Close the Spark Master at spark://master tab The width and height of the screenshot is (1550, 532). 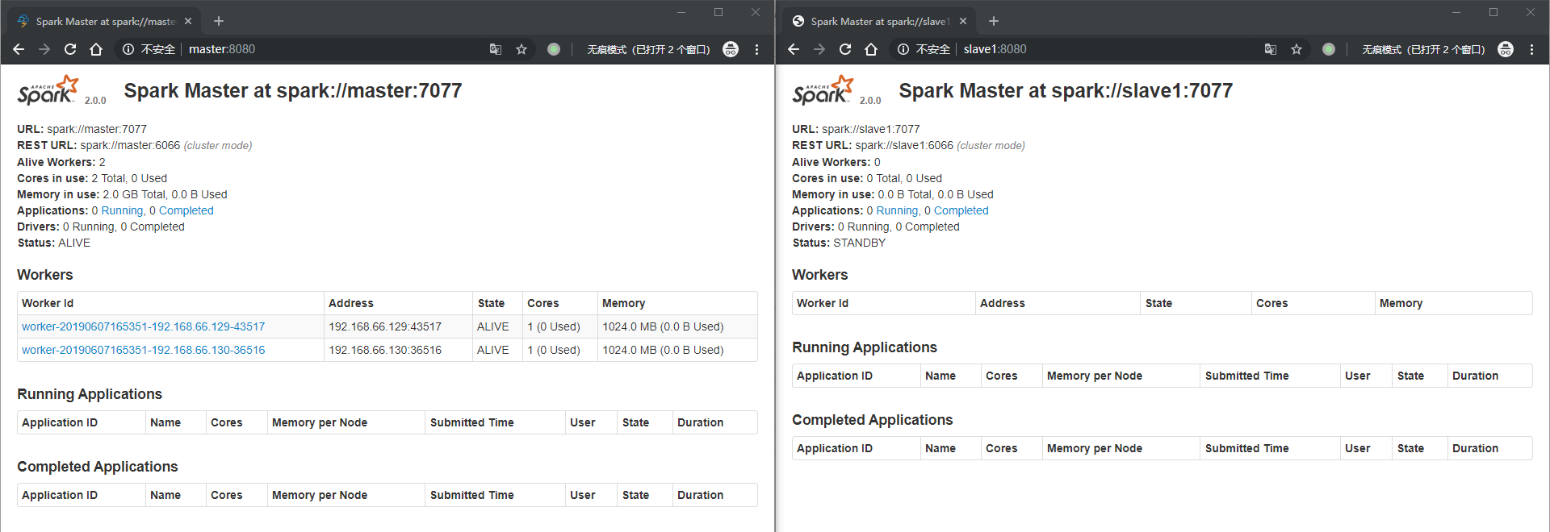tap(188, 21)
